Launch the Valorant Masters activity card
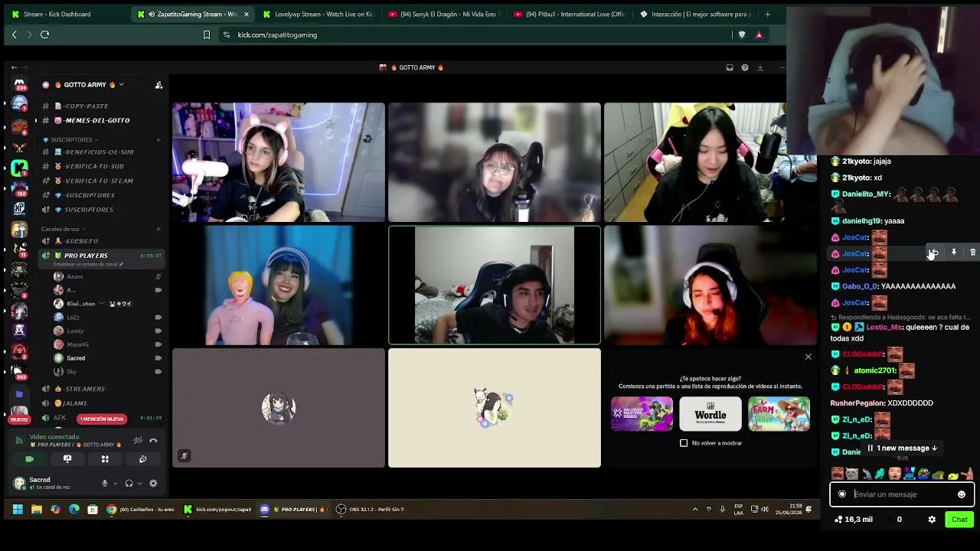This screenshot has height=551, width=980. click(x=642, y=414)
